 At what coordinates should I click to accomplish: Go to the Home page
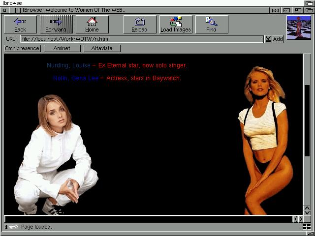[92, 24]
